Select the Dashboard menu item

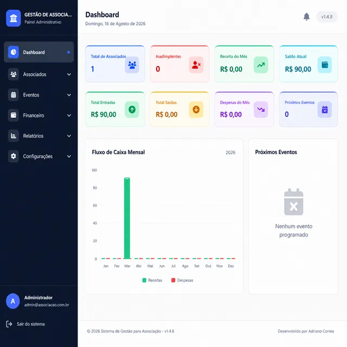[x=38, y=52]
